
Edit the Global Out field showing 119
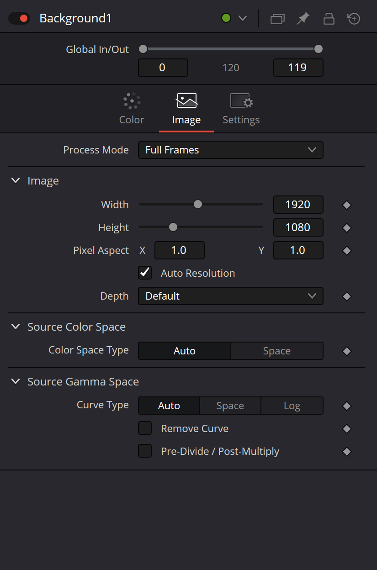(298, 68)
